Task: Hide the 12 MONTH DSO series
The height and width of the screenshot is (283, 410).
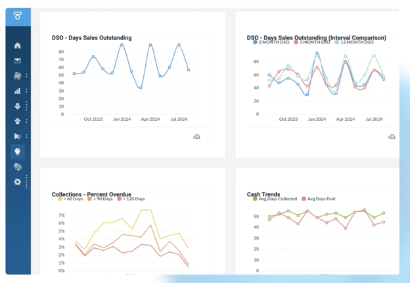Action: [354, 42]
